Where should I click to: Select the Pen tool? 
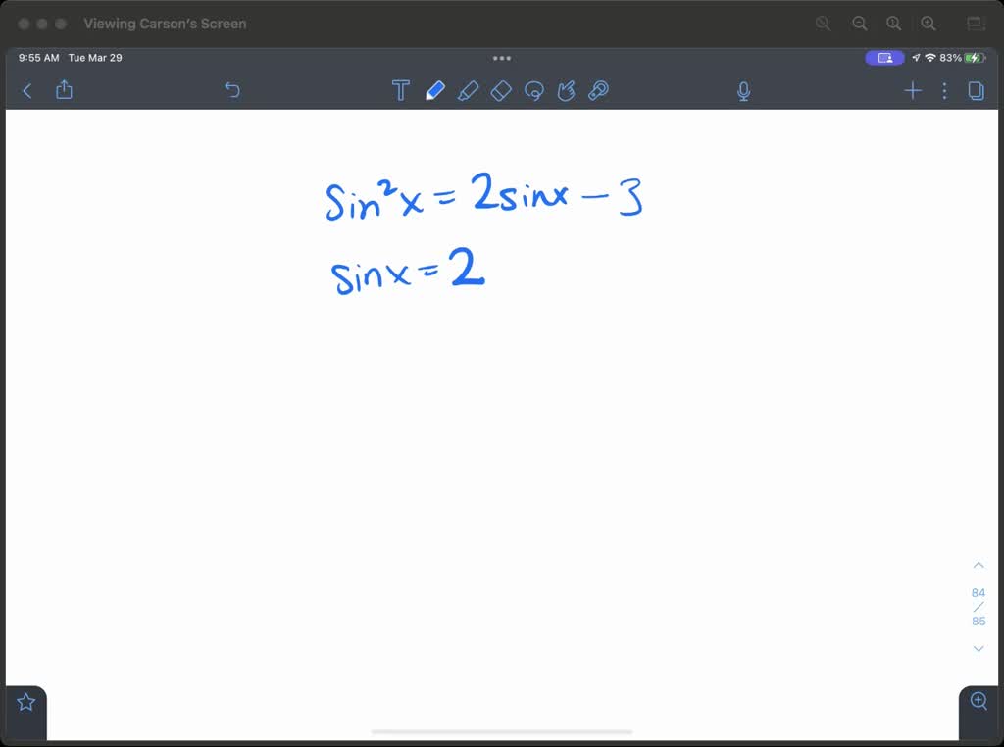[435, 90]
